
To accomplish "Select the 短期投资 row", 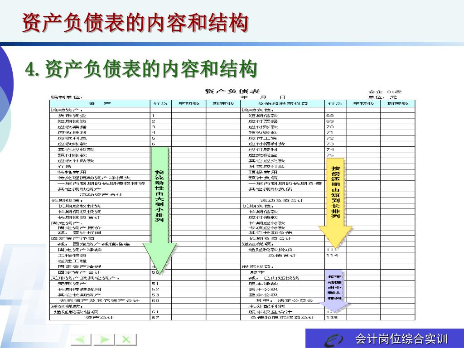I will coord(72,121).
